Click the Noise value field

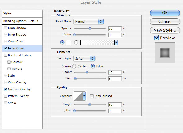(x=115, y=35)
